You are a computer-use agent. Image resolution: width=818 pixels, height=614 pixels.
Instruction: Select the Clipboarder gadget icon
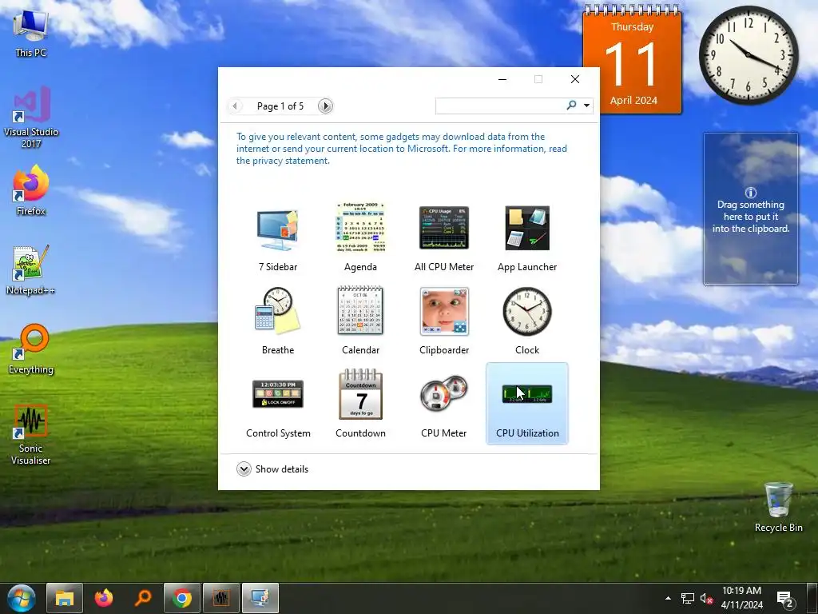[444, 311]
